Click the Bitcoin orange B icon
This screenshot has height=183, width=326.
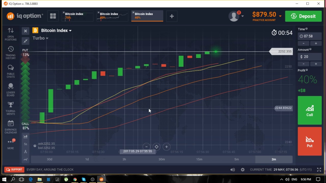(35, 30)
